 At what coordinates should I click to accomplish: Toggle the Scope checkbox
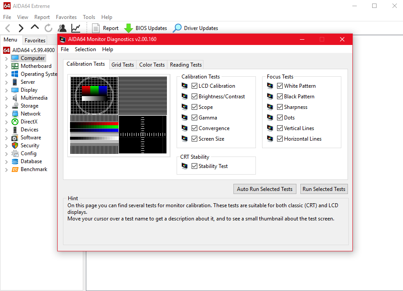click(195, 107)
